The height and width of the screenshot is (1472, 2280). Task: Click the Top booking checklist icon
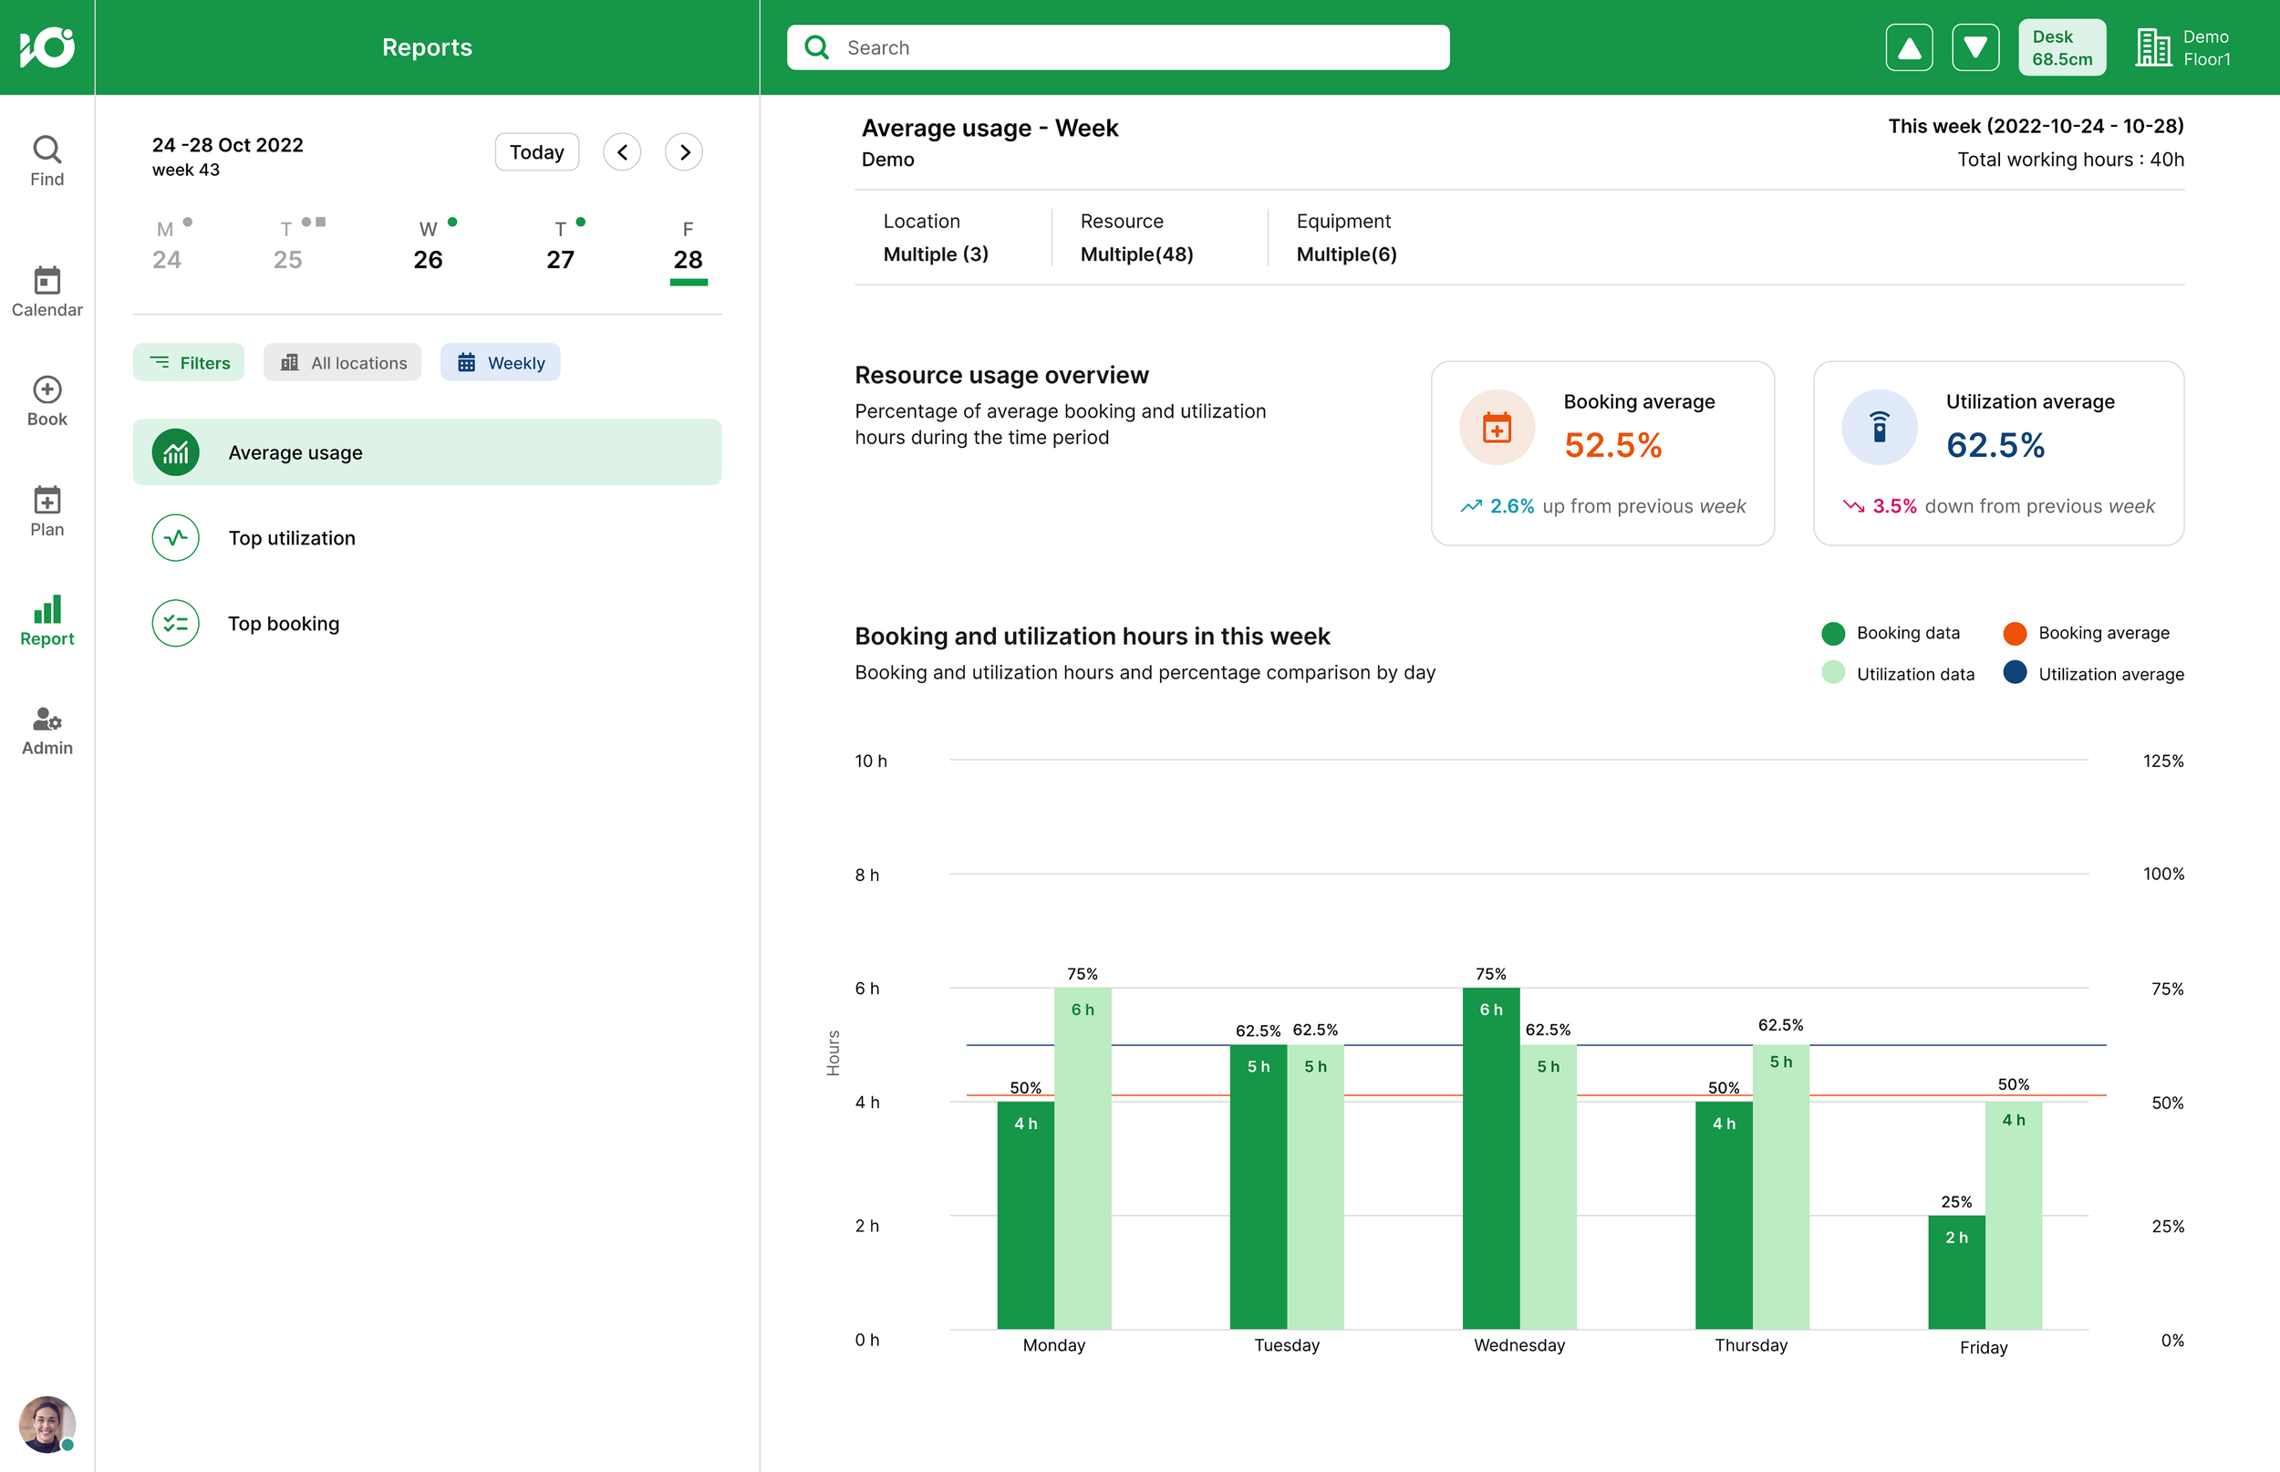click(176, 623)
